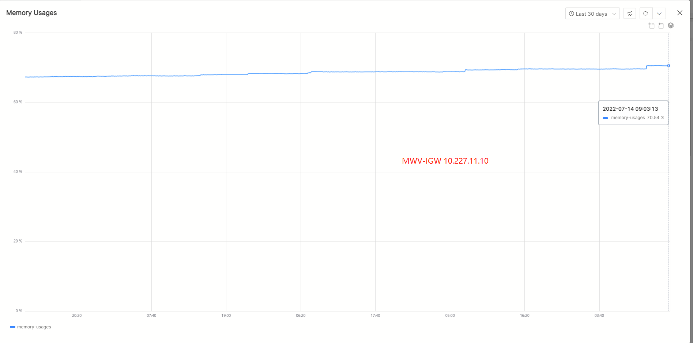Click the stacked layers chart icon
This screenshot has height=343, width=693.
671,26
